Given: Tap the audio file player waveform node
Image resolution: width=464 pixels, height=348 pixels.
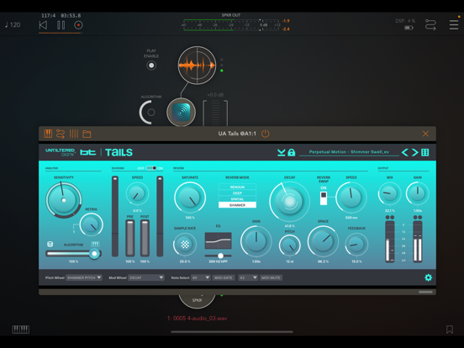Looking at the screenshot, I should point(197,65).
